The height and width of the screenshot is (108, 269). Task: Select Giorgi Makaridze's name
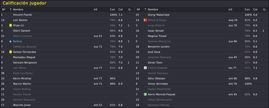(159, 15)
